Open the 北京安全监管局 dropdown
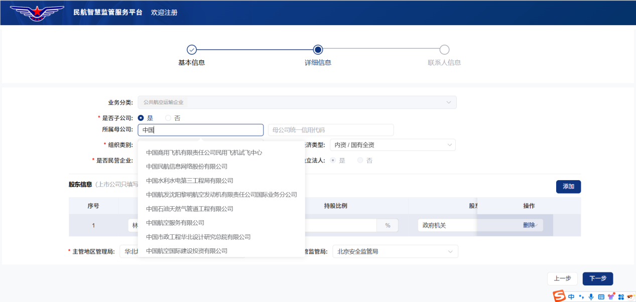The image size is (636, 302). [x=395, y=251]
